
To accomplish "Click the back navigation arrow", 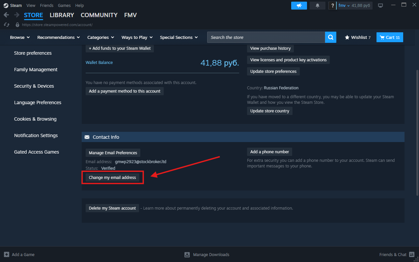I will (6, 15).
